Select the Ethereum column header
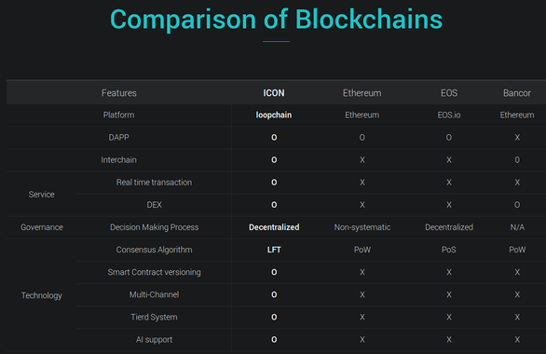The width and height of the screenshot is (546, 354). (362, 93)
